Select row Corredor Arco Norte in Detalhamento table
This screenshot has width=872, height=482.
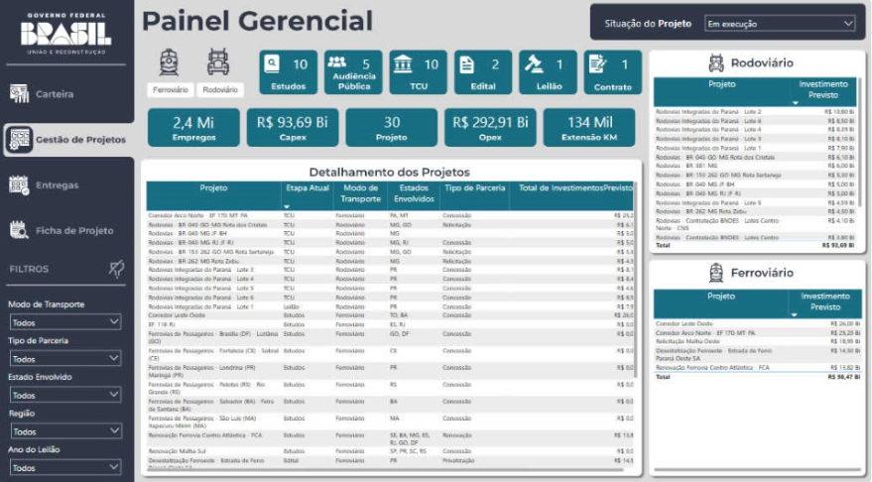[x=389, y=215]
